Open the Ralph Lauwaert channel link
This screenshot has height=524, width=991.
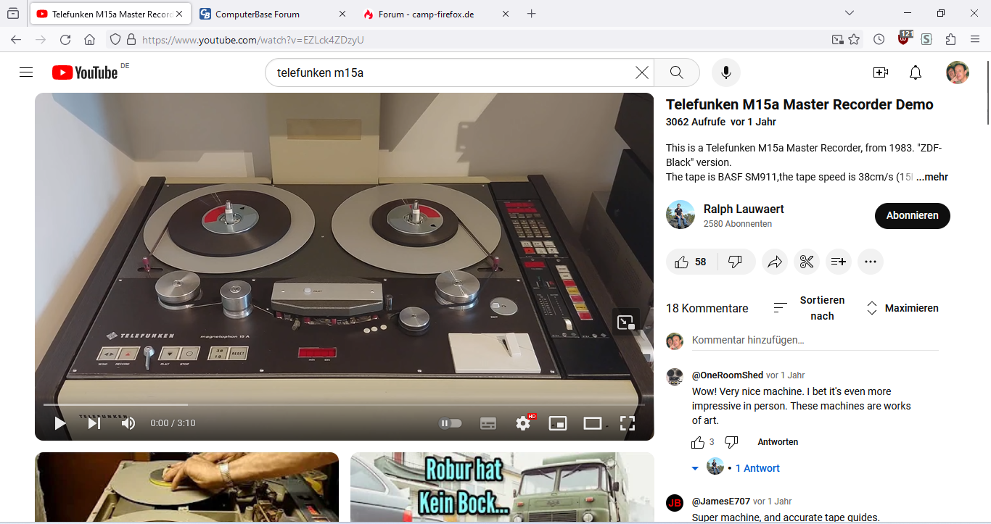(x=744, y=209)
